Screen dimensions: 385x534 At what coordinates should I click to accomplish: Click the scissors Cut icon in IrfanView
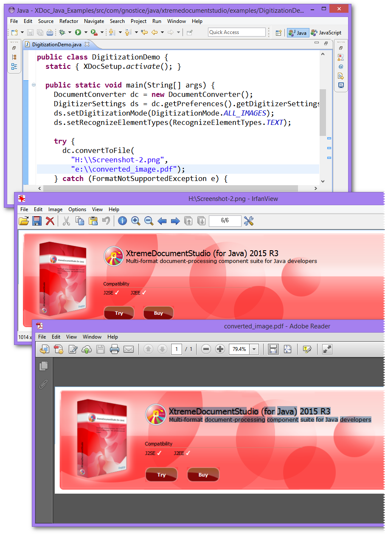pyautogui.click(x=66, y=220)
